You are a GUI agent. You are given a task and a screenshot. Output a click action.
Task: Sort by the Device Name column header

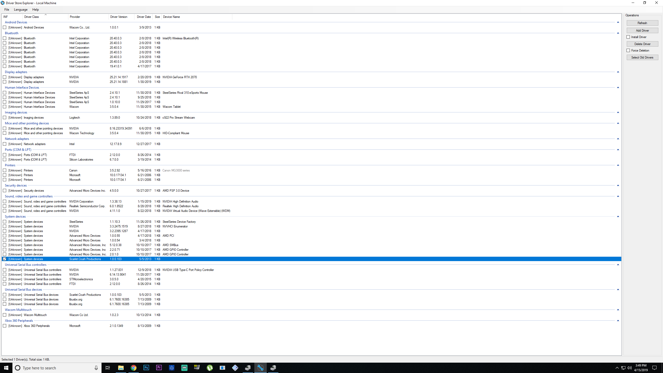pos(197,17)
